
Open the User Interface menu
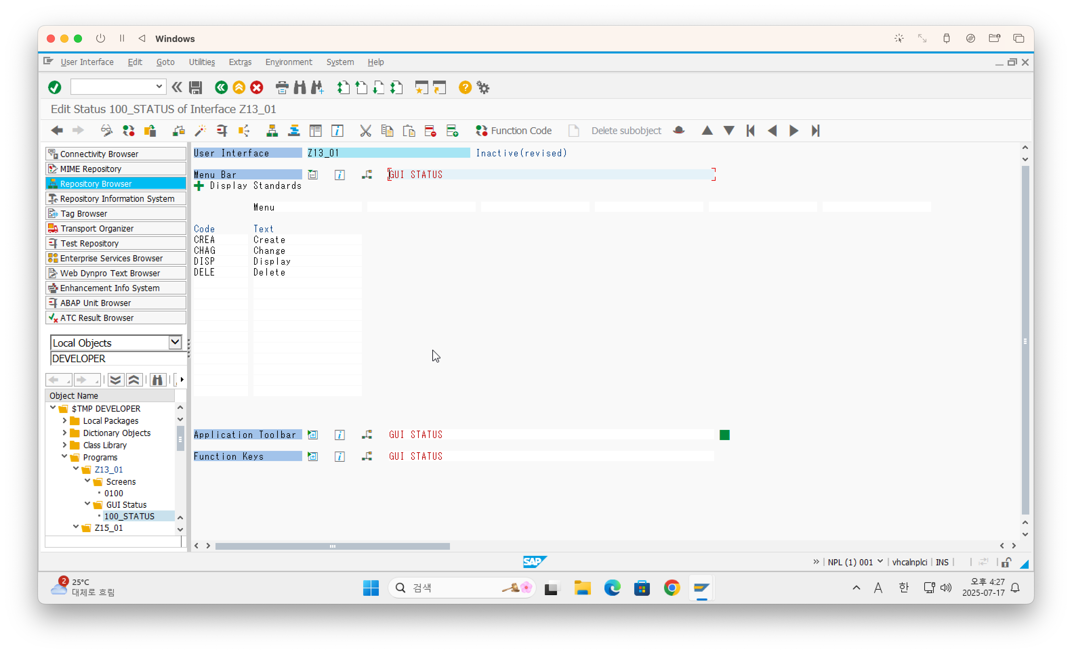(87, 62)
